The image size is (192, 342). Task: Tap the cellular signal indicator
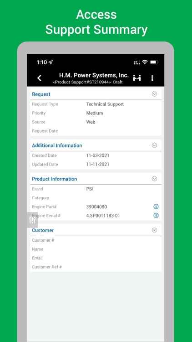pos(137,62)
